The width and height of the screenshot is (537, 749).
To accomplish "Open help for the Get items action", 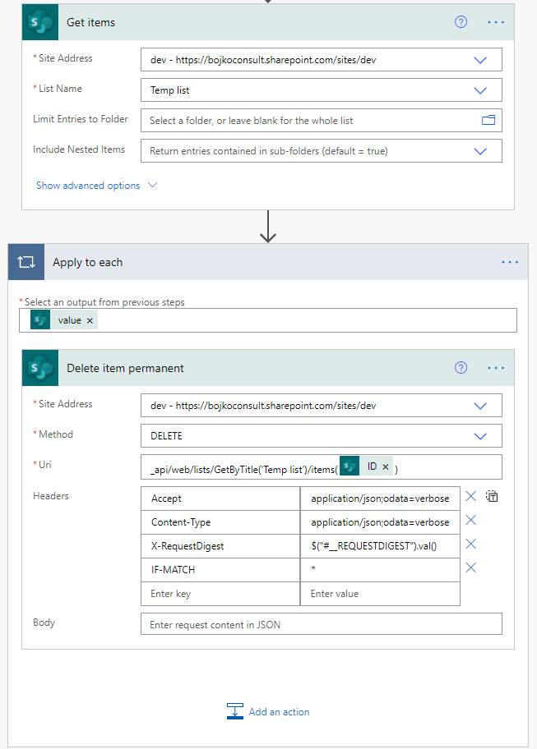I will click(x=461, y=22).
